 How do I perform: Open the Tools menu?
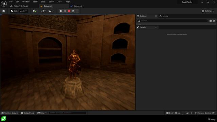point(35,2)
